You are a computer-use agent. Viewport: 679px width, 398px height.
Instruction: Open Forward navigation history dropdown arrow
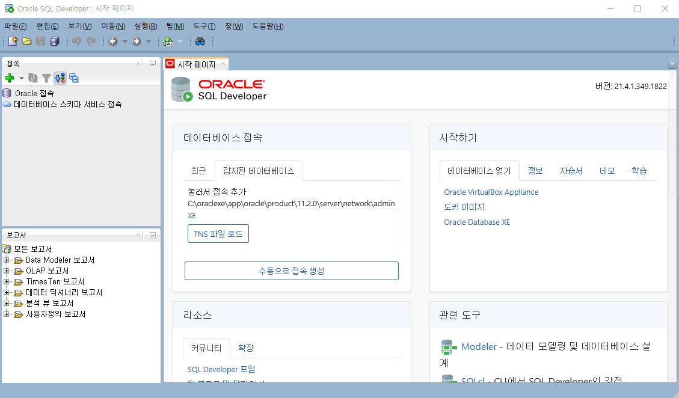pos(148,41)
